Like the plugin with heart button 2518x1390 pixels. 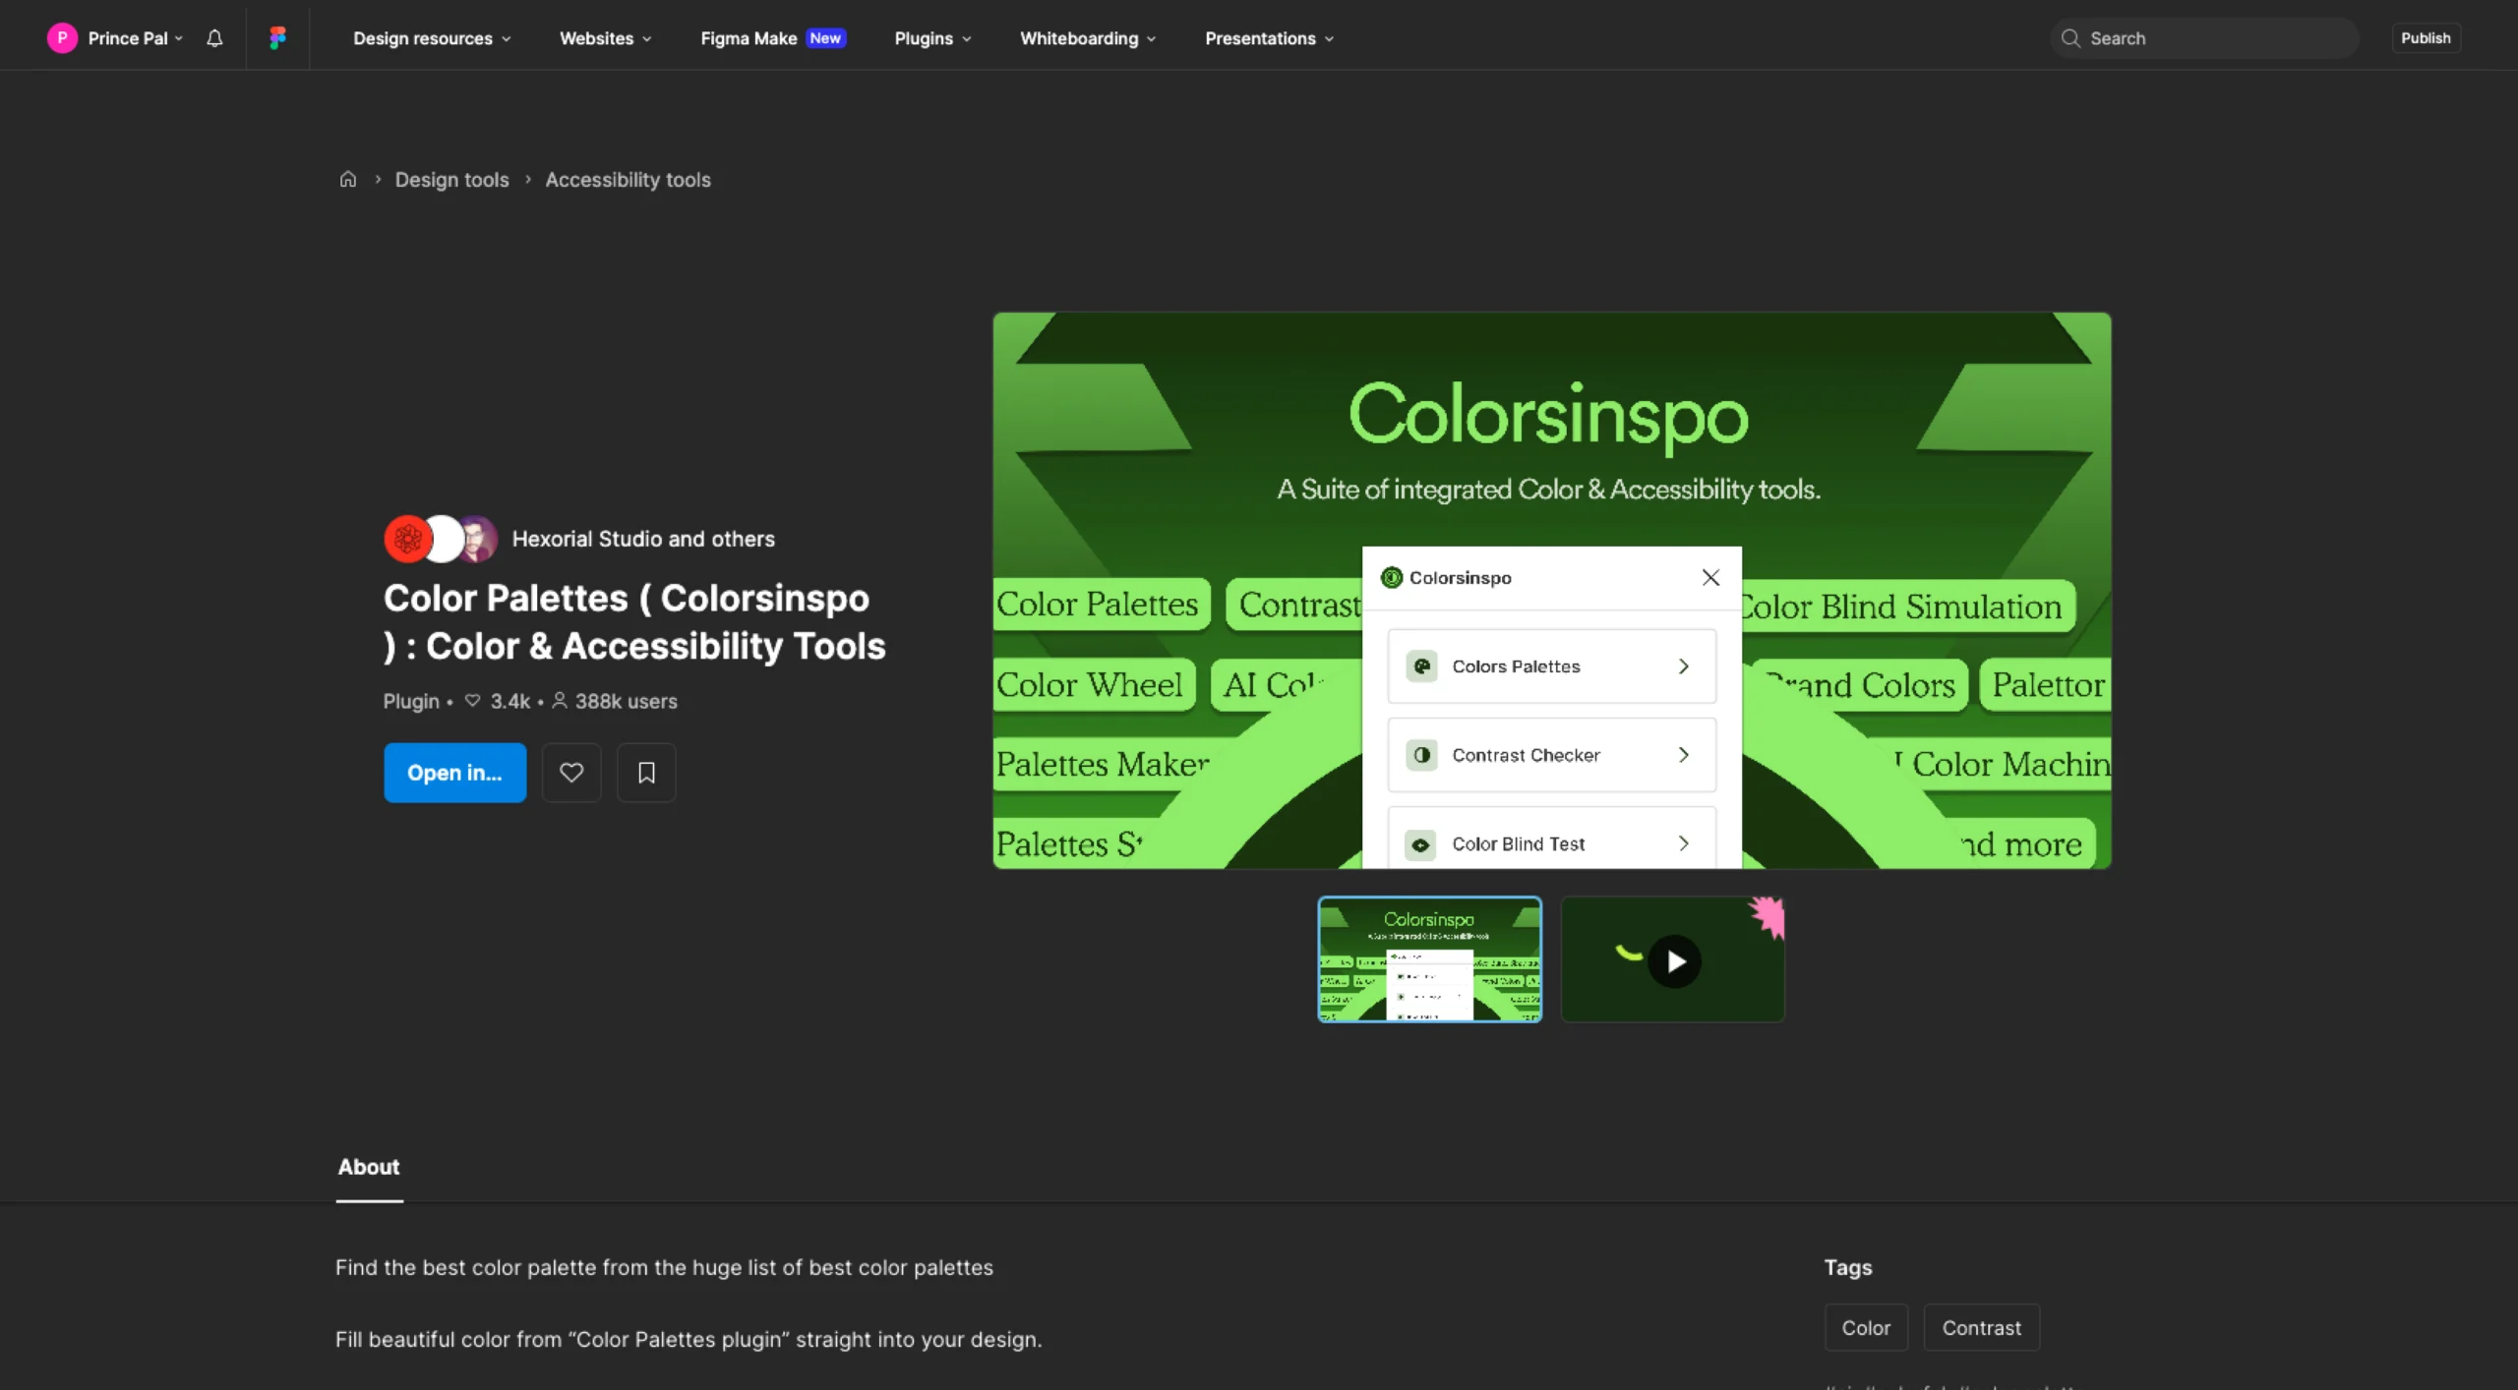tap(571, 773)
